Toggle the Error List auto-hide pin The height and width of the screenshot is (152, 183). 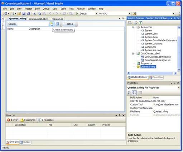tap(120, 115)
